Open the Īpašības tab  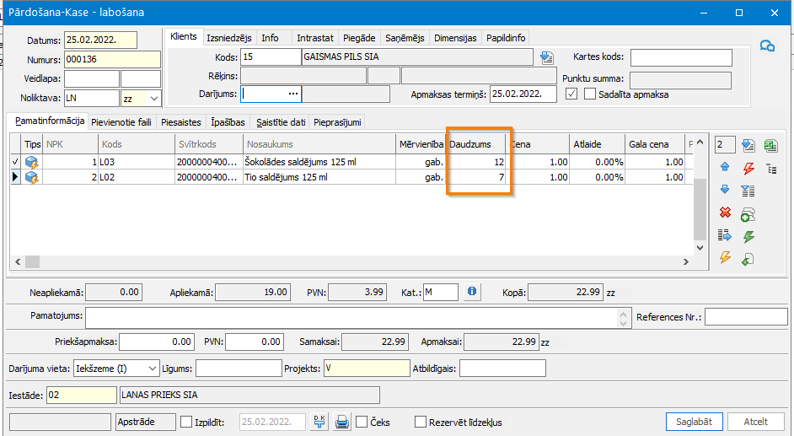click(x=228, y=122)
